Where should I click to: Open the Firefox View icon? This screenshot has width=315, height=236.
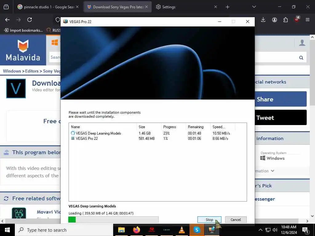tap(6, 7)
